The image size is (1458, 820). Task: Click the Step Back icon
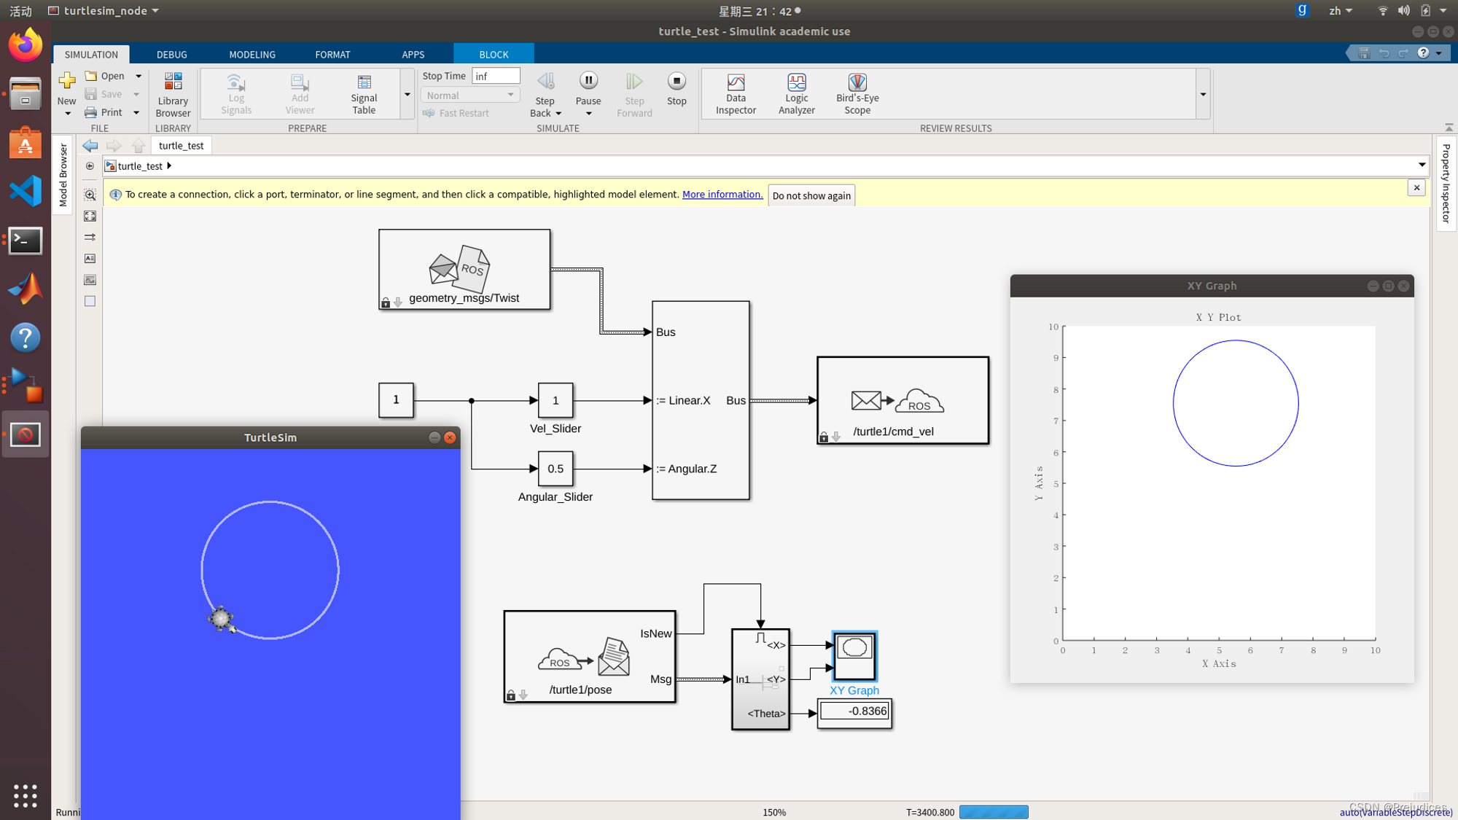pyautogui.click(x=545, y=82)
